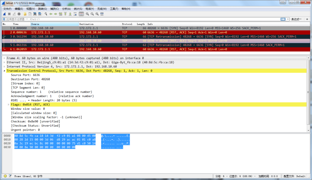Expand Internet Protocol Version 4 node
The image size is (312, 180).
tap(4, 67)
